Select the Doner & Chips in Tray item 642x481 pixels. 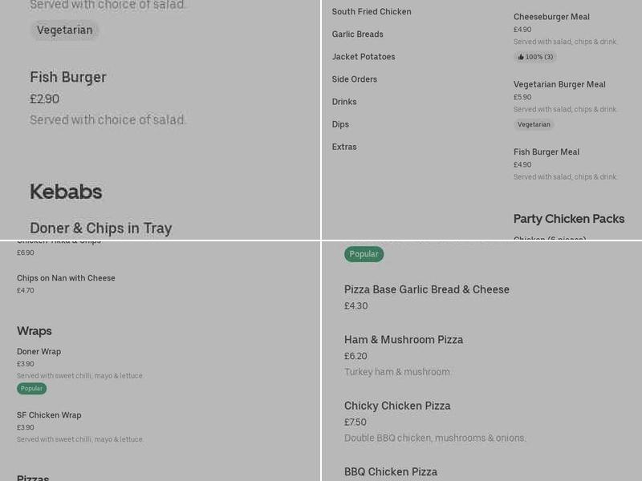tap(100, 228)
